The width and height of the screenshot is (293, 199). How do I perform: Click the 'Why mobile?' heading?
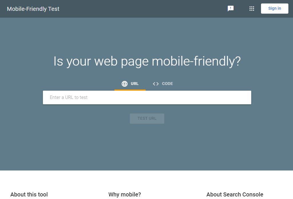click(x=124, y=194)
